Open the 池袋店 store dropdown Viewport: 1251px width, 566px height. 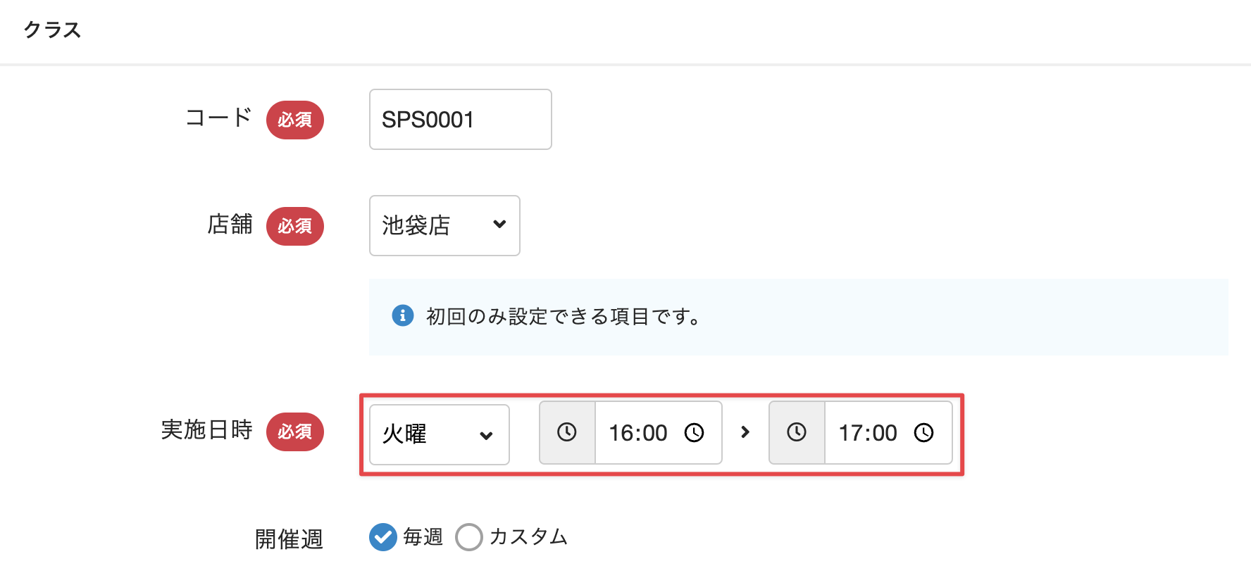[x=444, y=225]
